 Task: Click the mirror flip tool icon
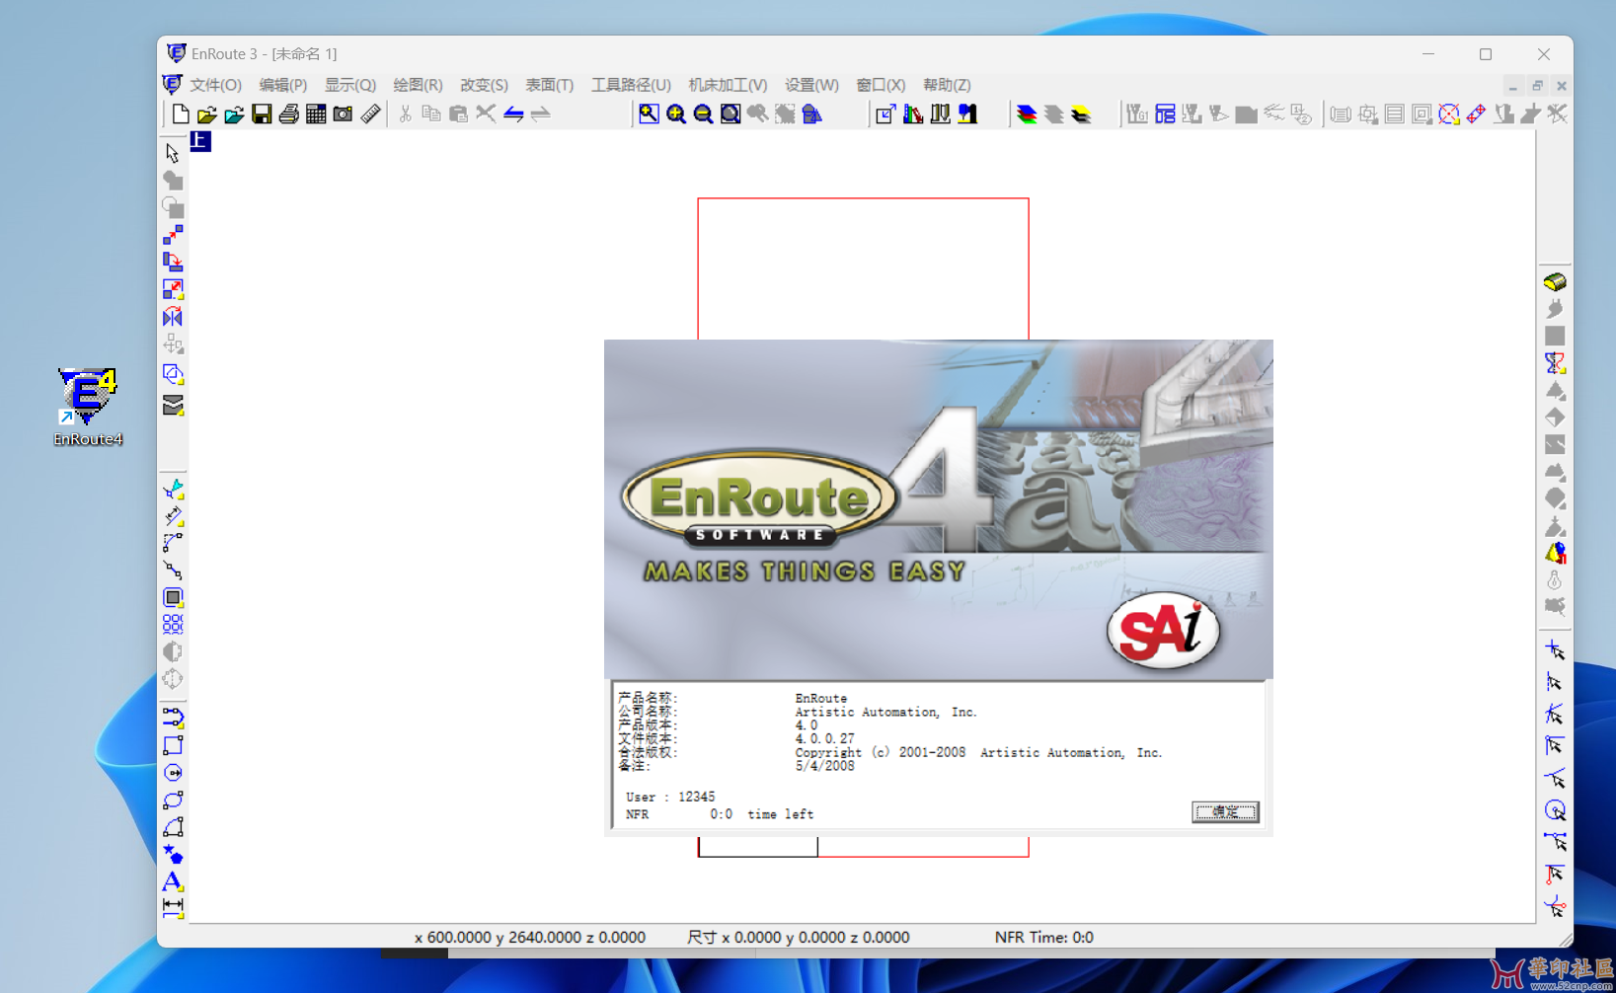pyautogui.click(x=173, y=316)
